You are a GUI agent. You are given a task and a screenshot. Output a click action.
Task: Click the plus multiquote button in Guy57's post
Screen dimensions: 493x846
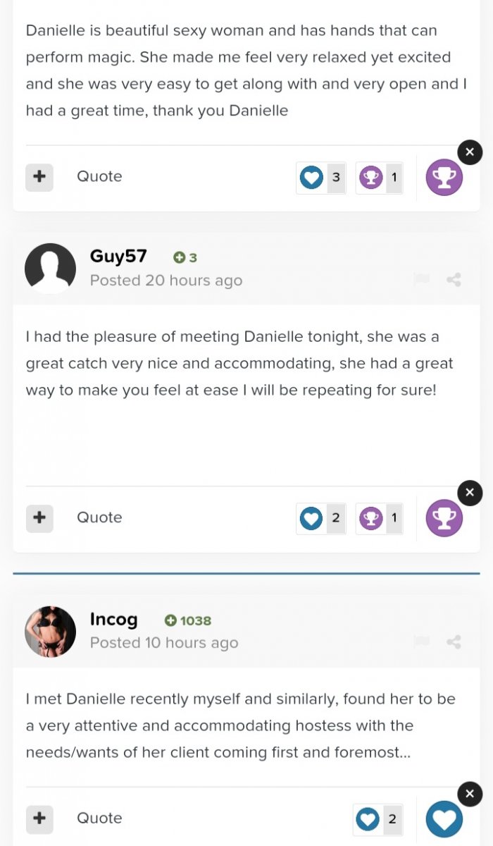click(x=39, y=518)
